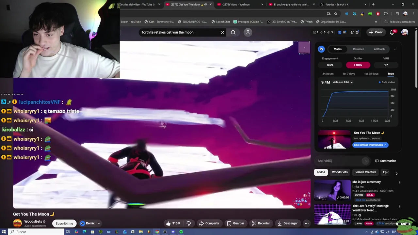Click the YouTube search magnifier button

(233, 32)
